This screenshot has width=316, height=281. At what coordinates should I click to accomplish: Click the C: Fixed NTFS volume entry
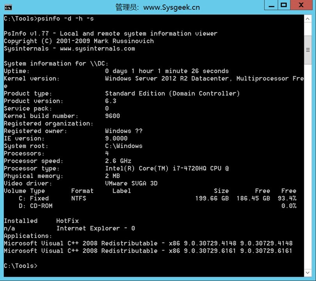pos(59,198)
